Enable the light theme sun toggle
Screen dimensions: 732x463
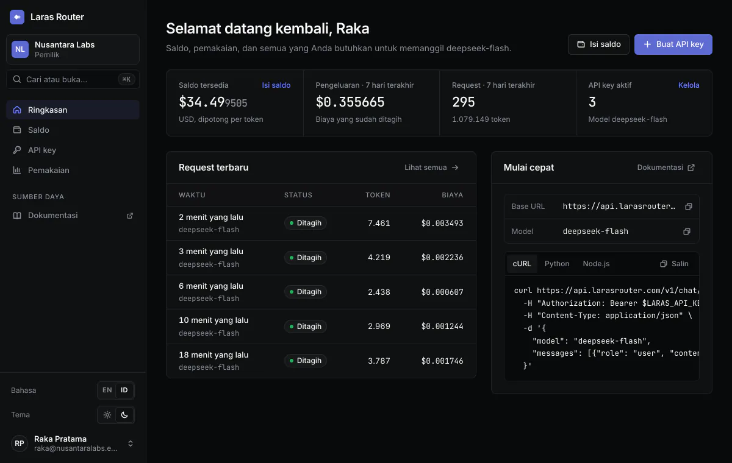[107, 415]
